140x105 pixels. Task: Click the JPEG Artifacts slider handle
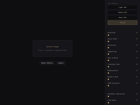108,86
